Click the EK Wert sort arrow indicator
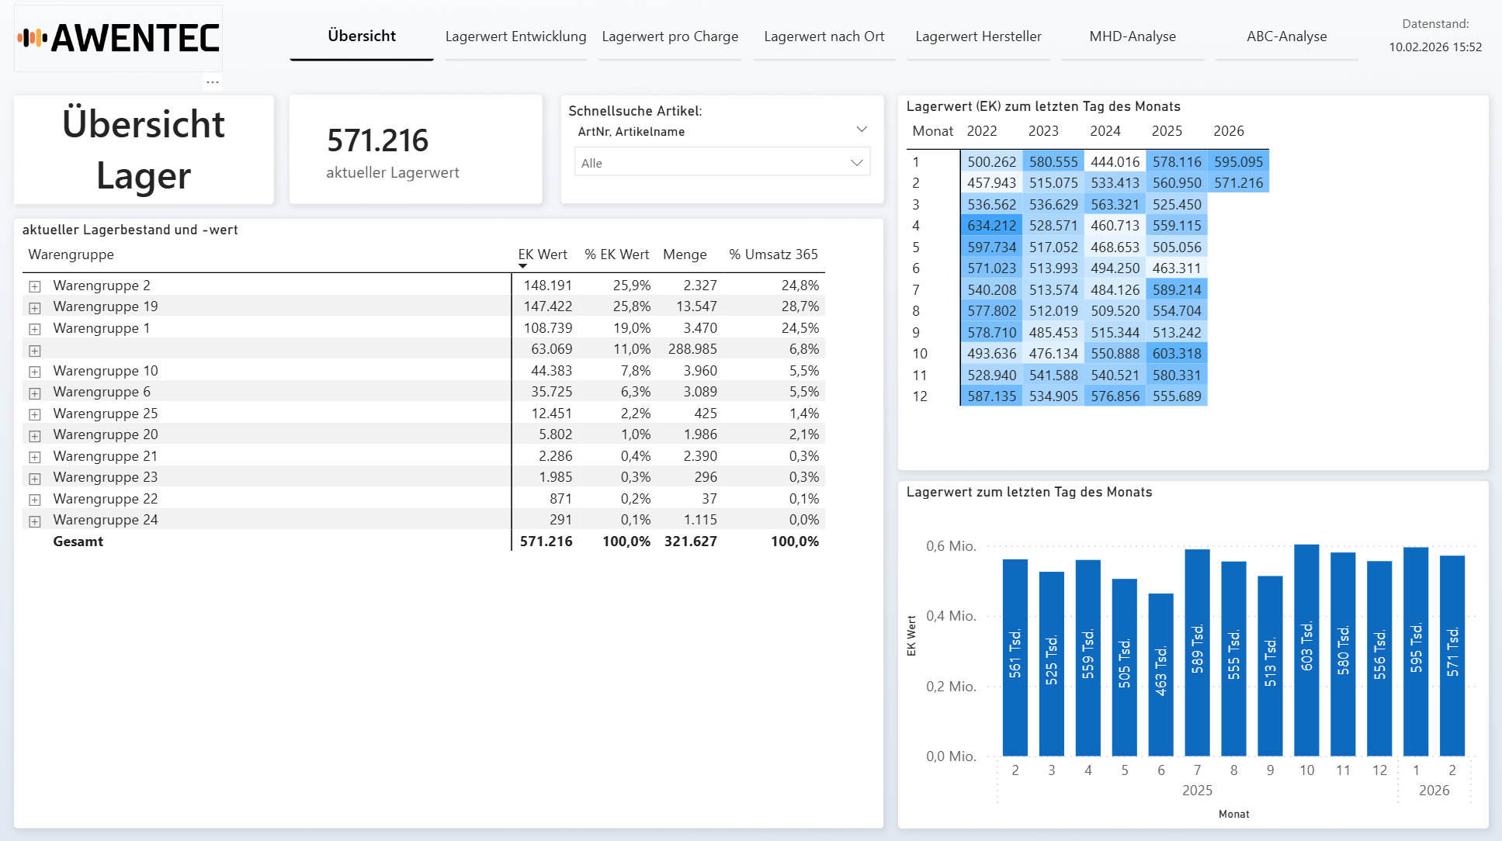This screenshot has width=1502, height=841. [x=522, y=266]
